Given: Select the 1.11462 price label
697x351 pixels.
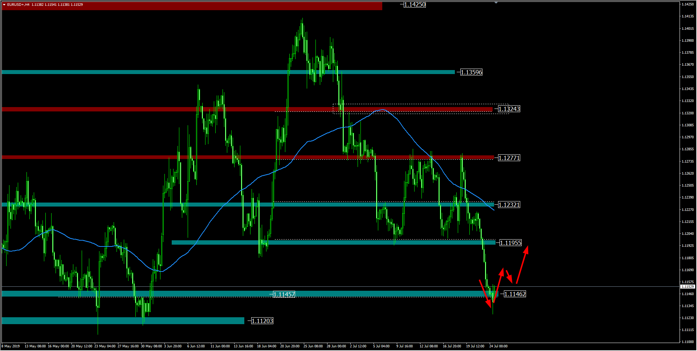Looking at the screenshot, I should [515, 294].
